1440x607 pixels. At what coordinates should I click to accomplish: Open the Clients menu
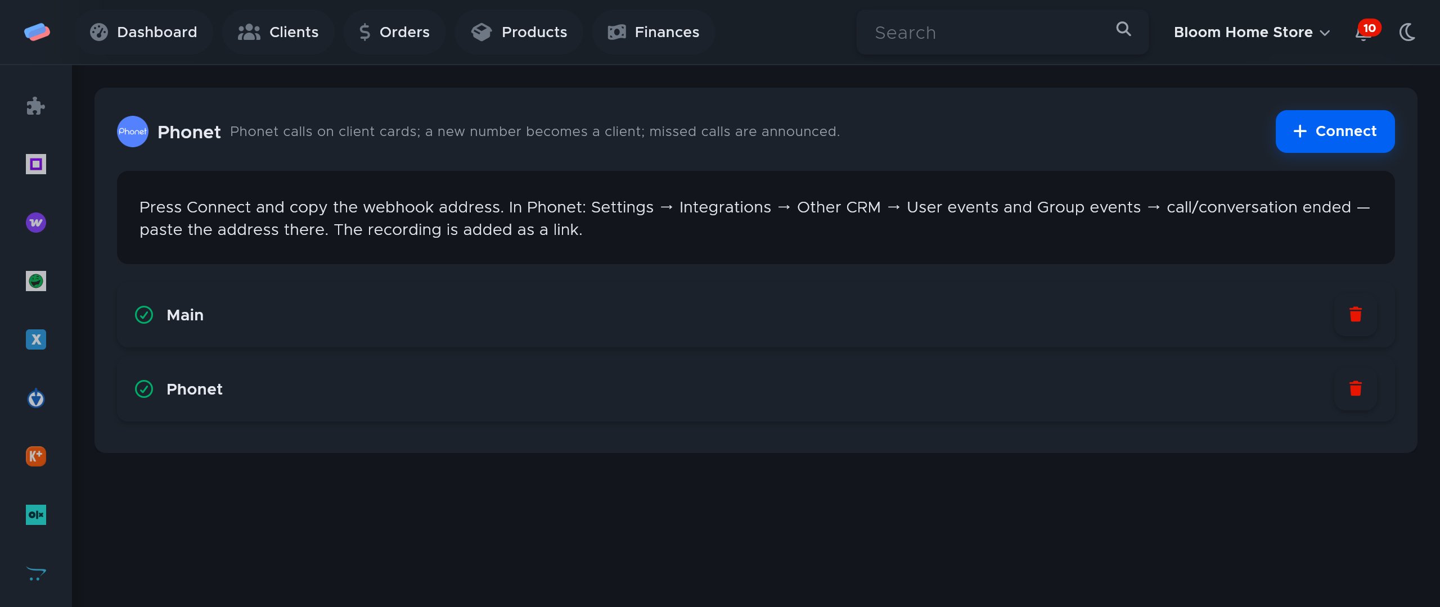pyautogui.click(x=278, y=32)
